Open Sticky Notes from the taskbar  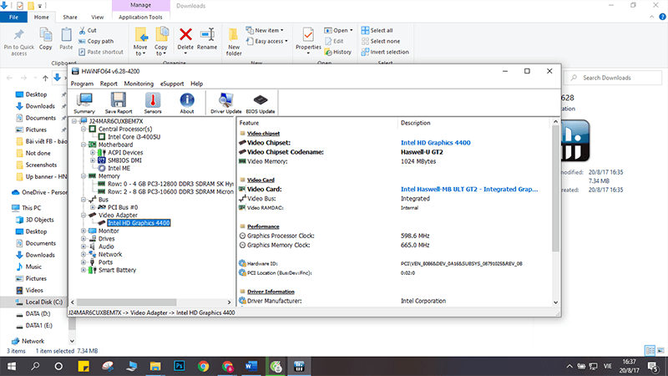coord(83,366)
